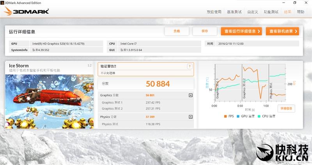312x165 pixels.
Task: Click the 详细信息 button under the chart
Action: click(286, 108)
